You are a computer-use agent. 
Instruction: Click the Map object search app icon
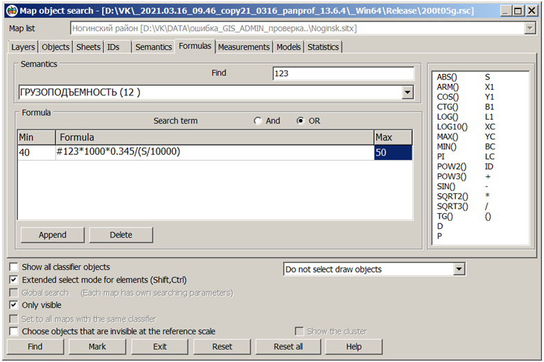[12, 11]
